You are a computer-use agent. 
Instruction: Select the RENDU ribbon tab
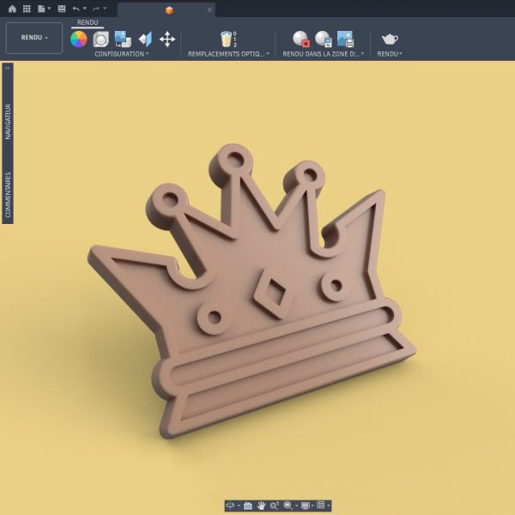88,22
